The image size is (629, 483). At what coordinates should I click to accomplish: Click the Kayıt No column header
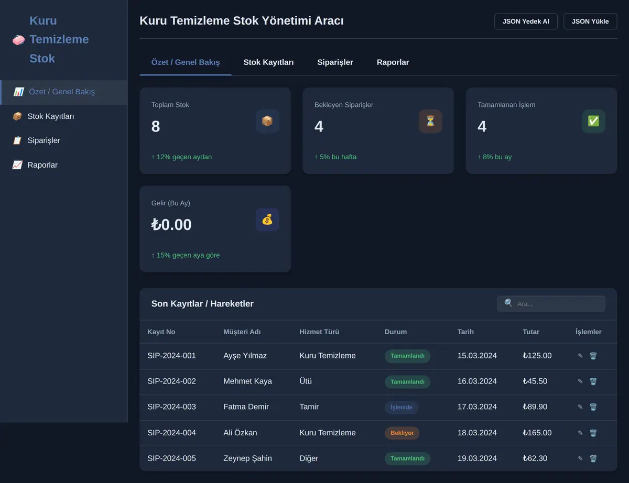tap(161, 332)
